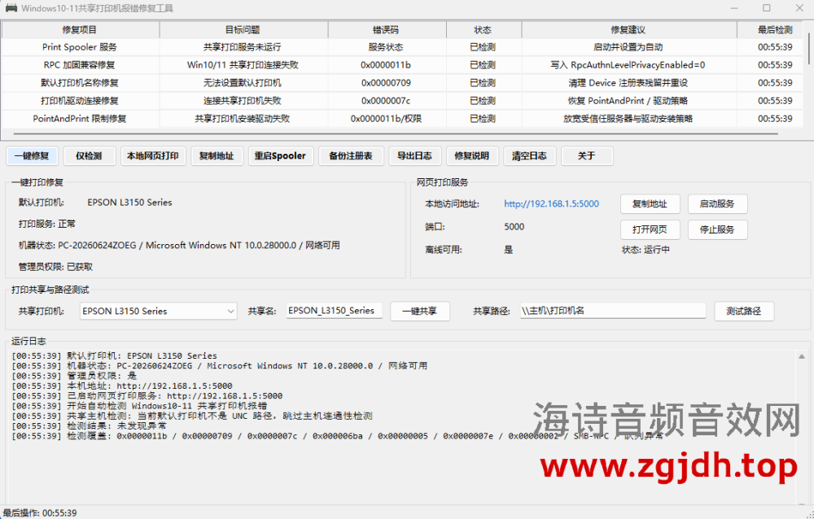814x519 pixels.
Task: Run 仅检测 detection only
Action: click(x=89, y=155)
